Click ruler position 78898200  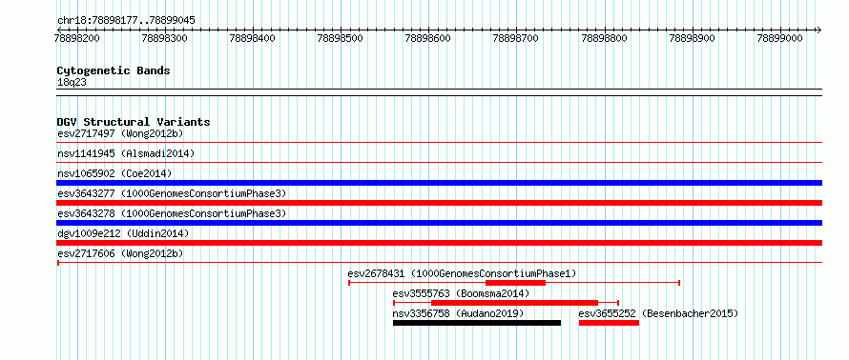[77, 38]
